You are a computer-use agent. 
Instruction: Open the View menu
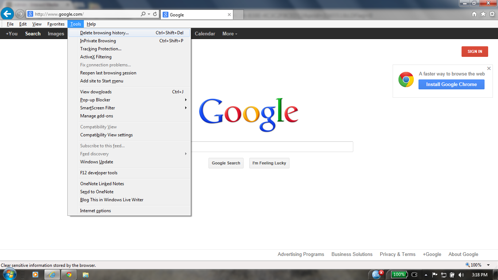37,24
